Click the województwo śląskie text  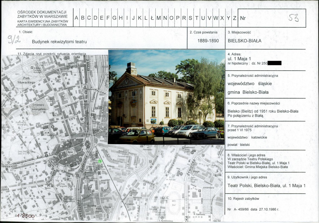pos(250,84)
